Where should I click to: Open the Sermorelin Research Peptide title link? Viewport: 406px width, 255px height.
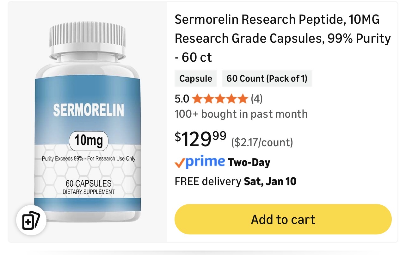point(283,39)
